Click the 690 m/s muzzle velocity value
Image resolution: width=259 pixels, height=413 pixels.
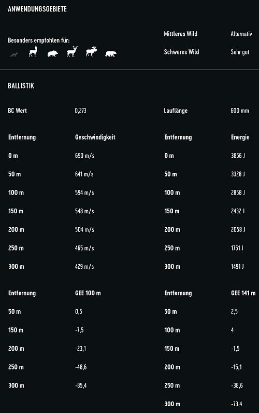point(84,156)
